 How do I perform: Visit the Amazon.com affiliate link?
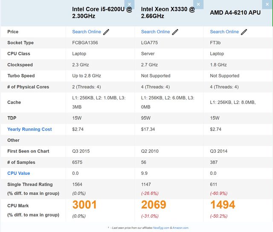click(x=181, y=228)
